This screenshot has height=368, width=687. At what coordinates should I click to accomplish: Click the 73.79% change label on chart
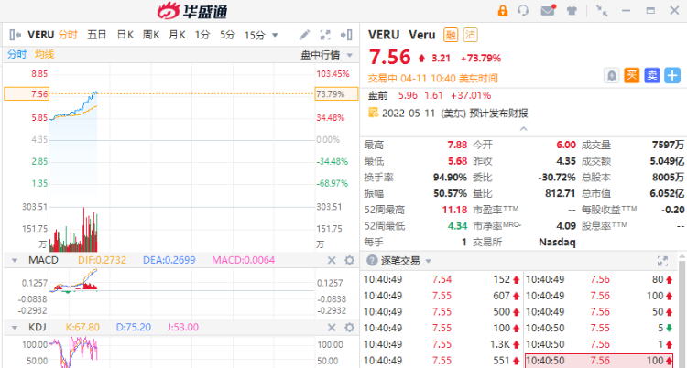tap(336, 93)
